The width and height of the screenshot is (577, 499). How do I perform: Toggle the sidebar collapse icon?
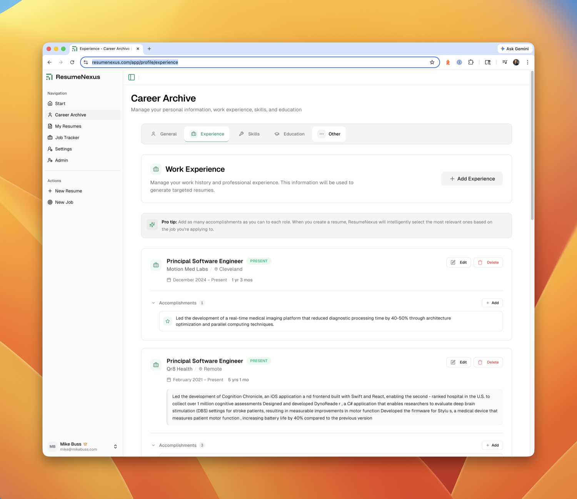pos(131,77)
